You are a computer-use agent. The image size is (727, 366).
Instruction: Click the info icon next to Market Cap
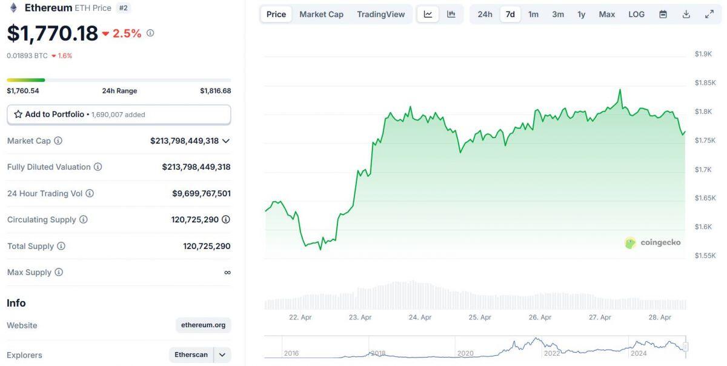pyautogui.click(x=58, y=140)
